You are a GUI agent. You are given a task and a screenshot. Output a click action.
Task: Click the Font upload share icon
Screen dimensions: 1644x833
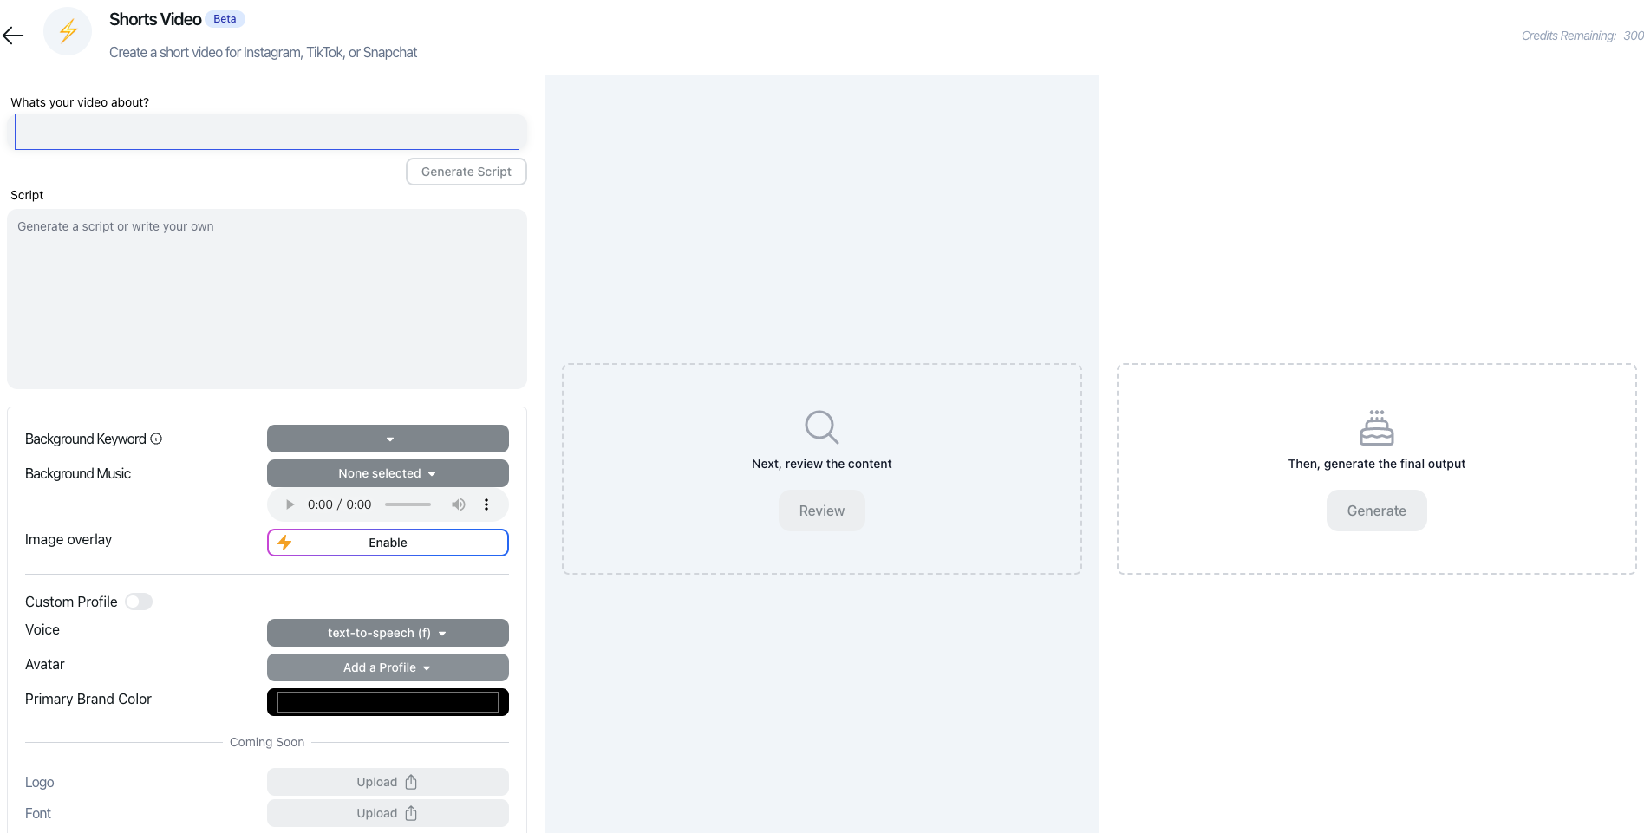point(411,813)
